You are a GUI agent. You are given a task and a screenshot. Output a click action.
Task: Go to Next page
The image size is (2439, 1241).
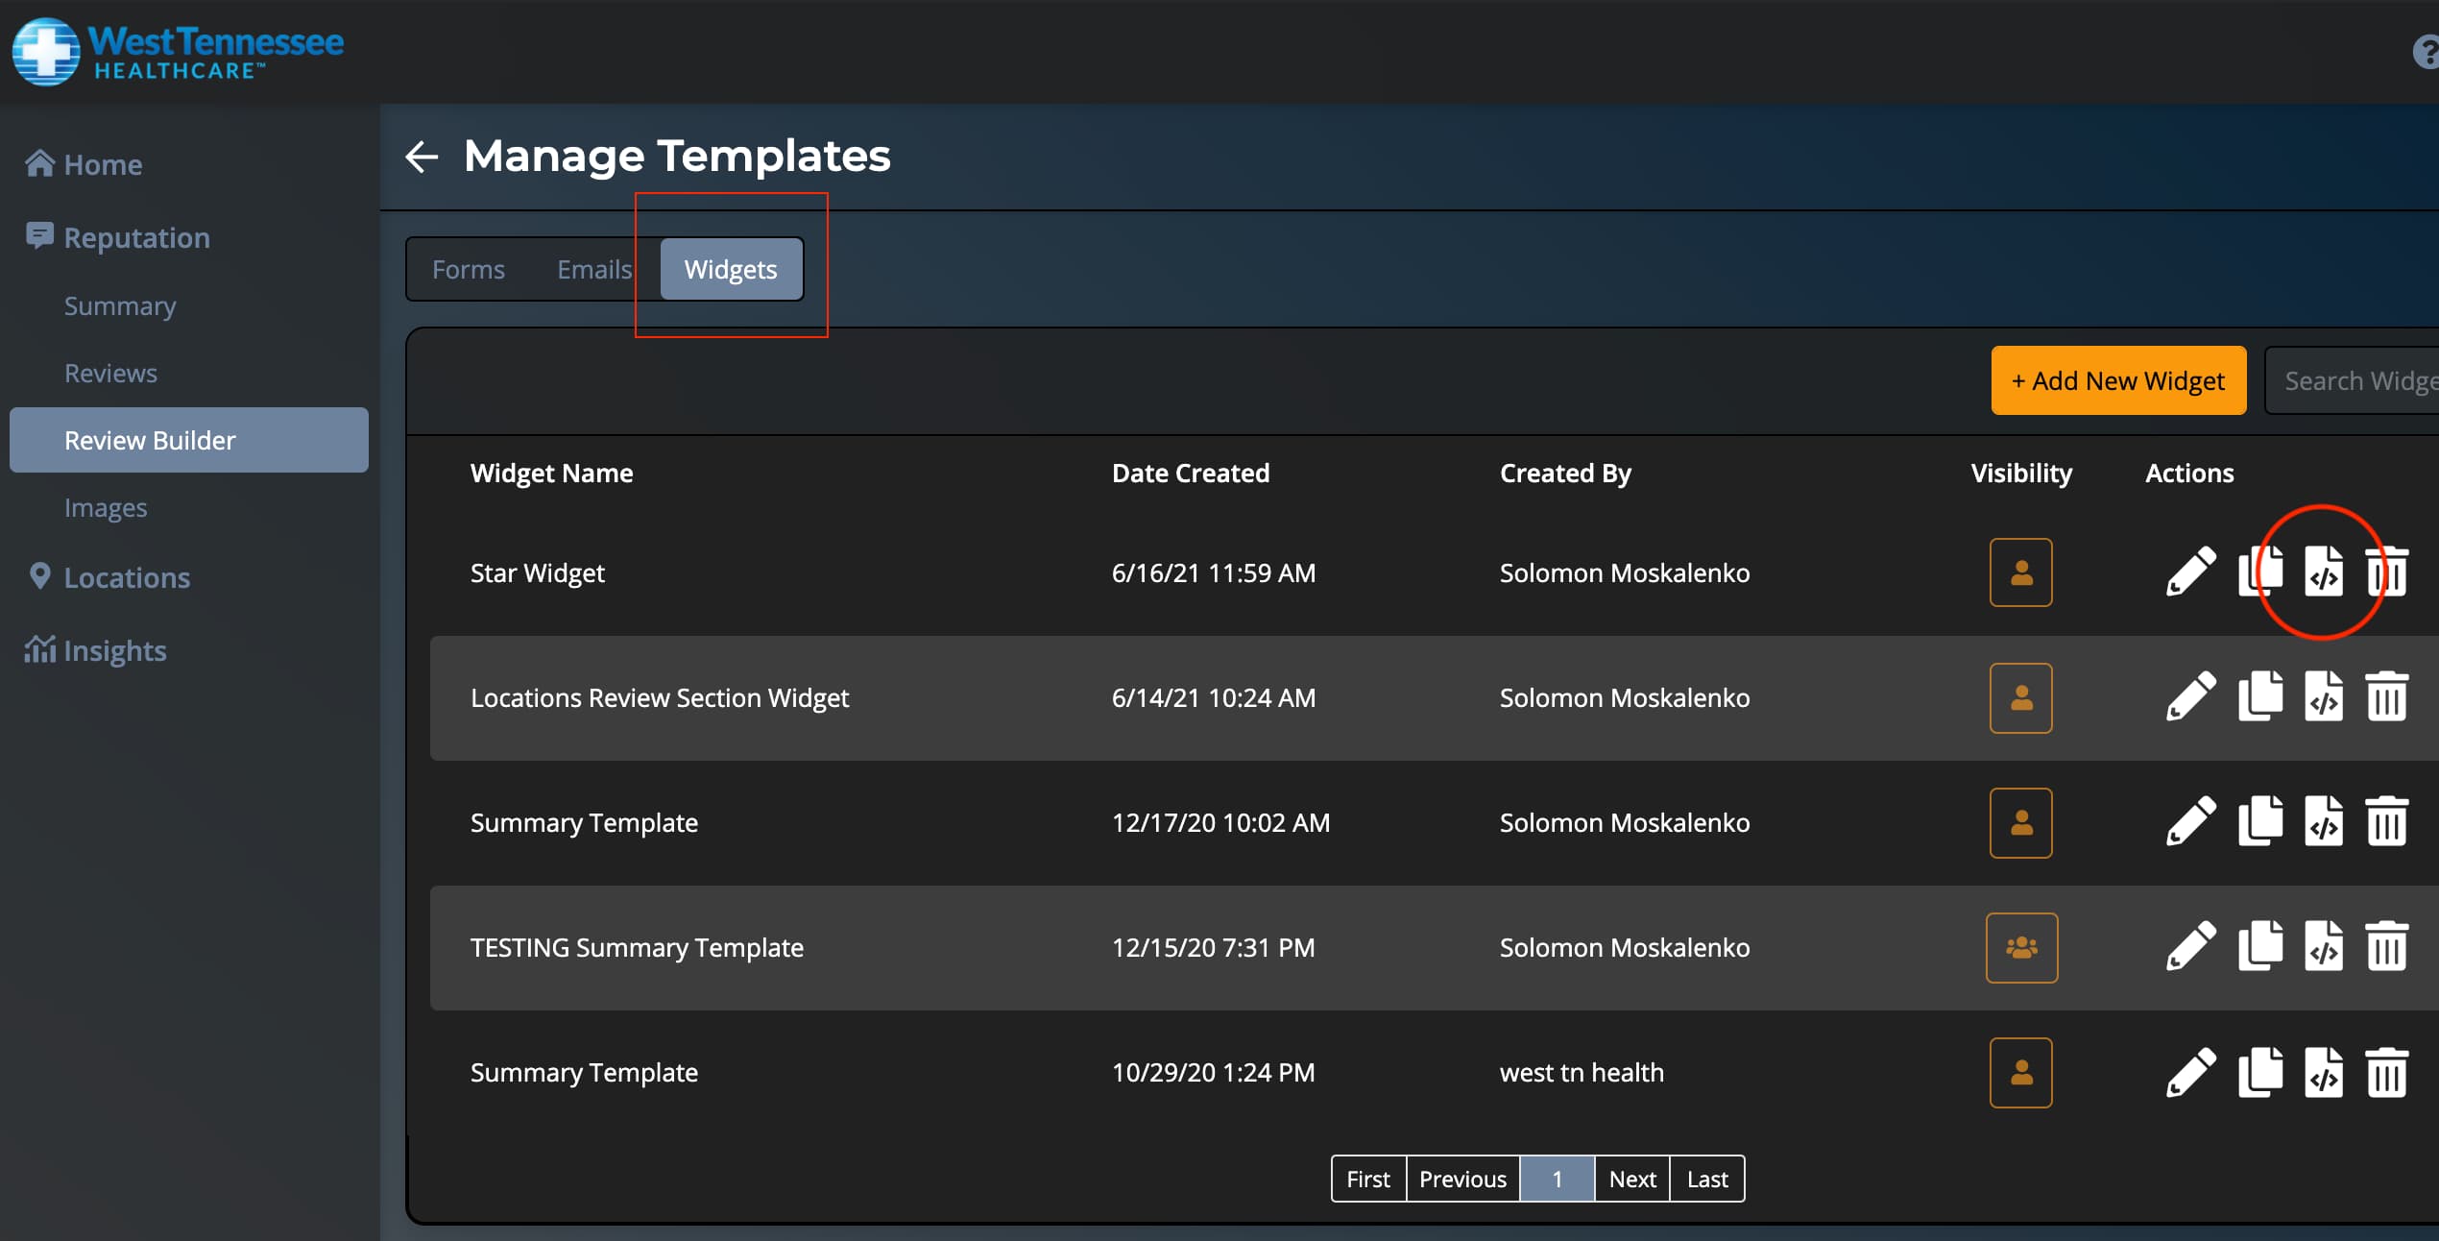[1632, 1179]
